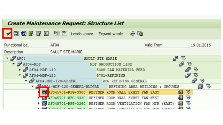Click location icon left of AF04-MDF-120-GENERL
Screen dimensions: 223x125
[x=32, y=81]
